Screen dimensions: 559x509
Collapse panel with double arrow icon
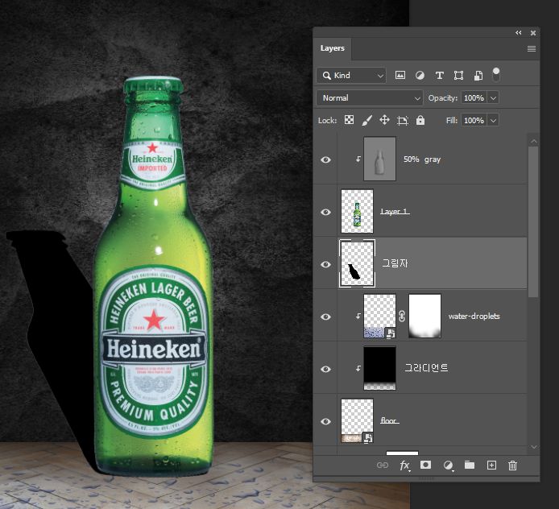[519, 33]
